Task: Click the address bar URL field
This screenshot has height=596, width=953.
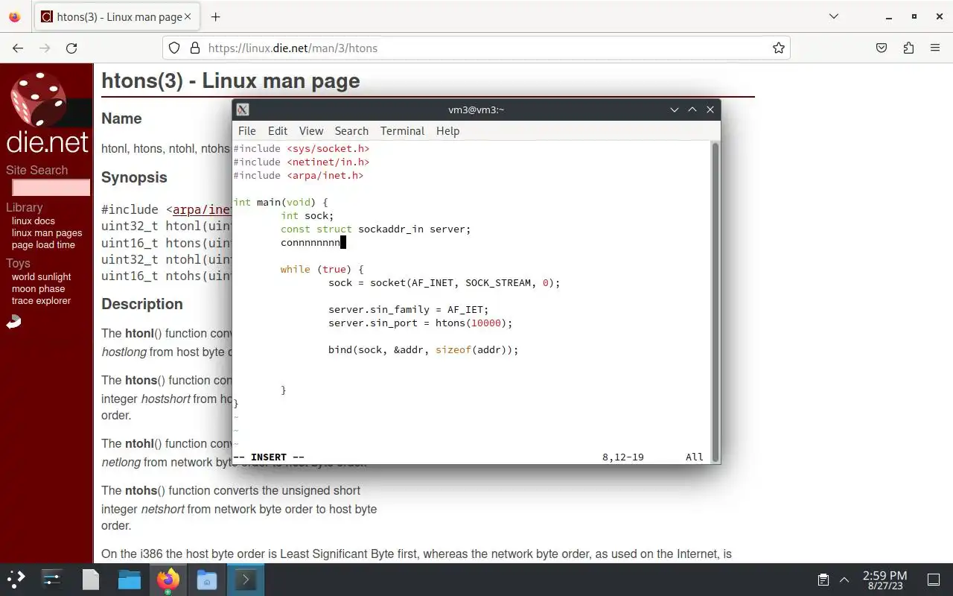Action: pos(476,48)
